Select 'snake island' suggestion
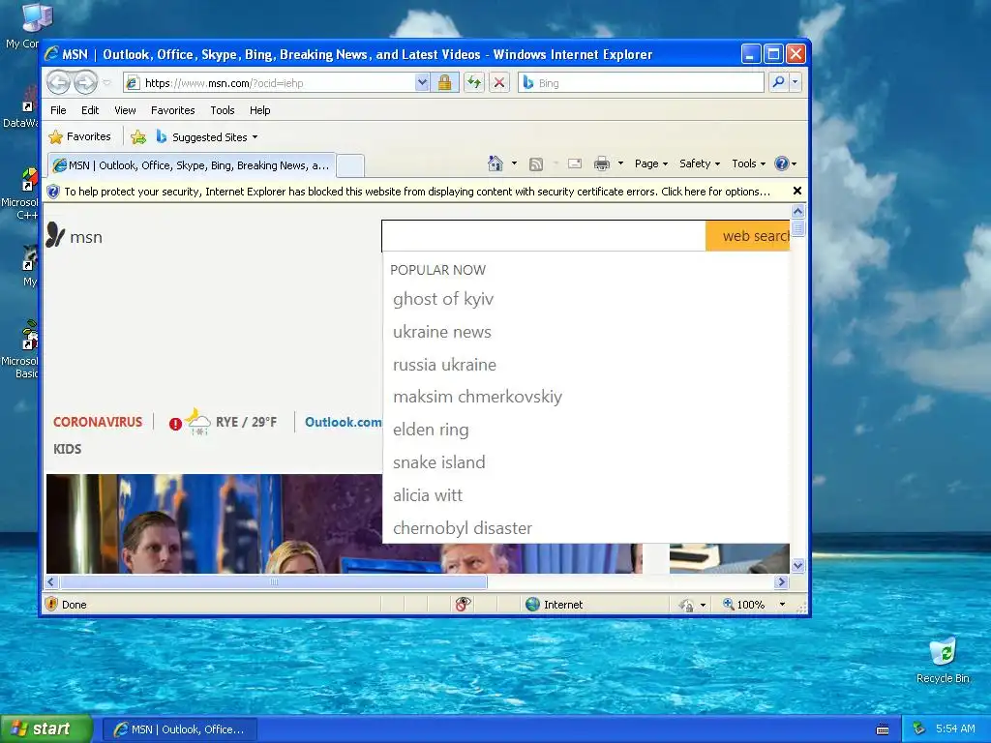The image size is (991, 743). pyautogui.click(x=438, y=462)
